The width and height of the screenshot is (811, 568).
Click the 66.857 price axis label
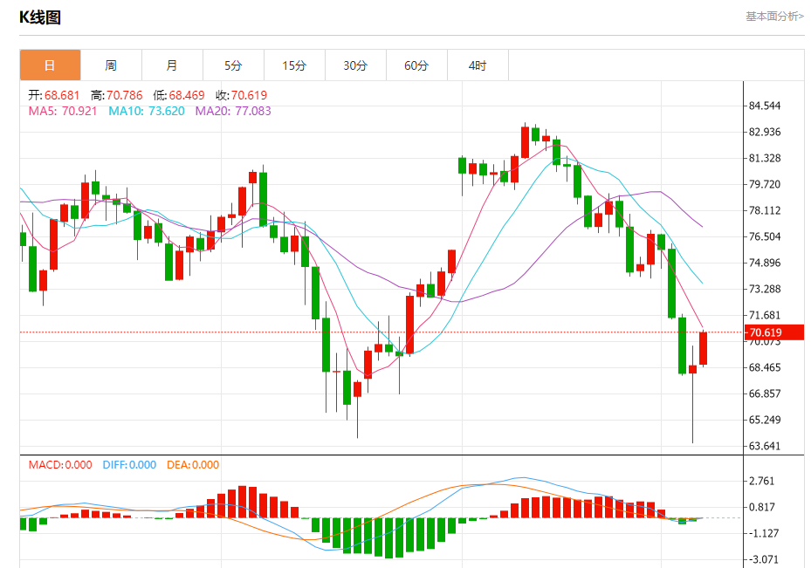pos(765,393)
